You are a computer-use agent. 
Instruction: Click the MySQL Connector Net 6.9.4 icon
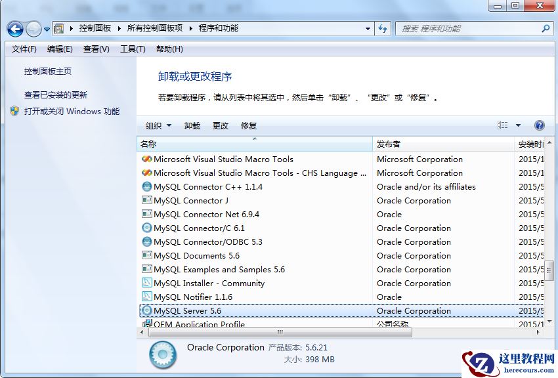pyautogui.click(x=146, y=214)
